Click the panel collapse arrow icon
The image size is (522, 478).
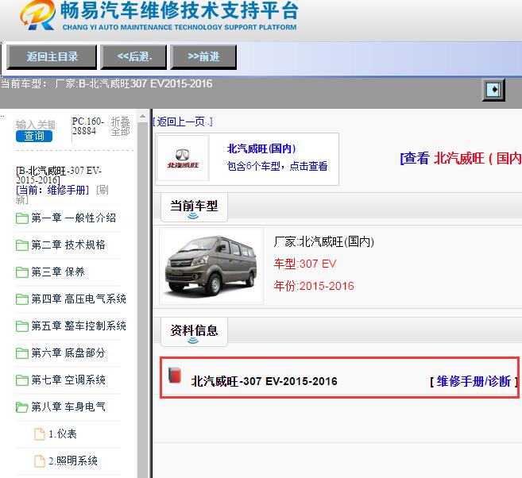(x=493, y=90)
